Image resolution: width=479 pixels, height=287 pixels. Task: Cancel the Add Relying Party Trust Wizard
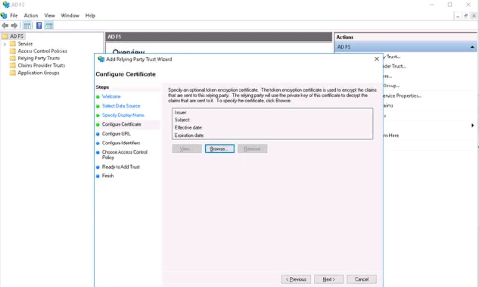tap(361, 279)
